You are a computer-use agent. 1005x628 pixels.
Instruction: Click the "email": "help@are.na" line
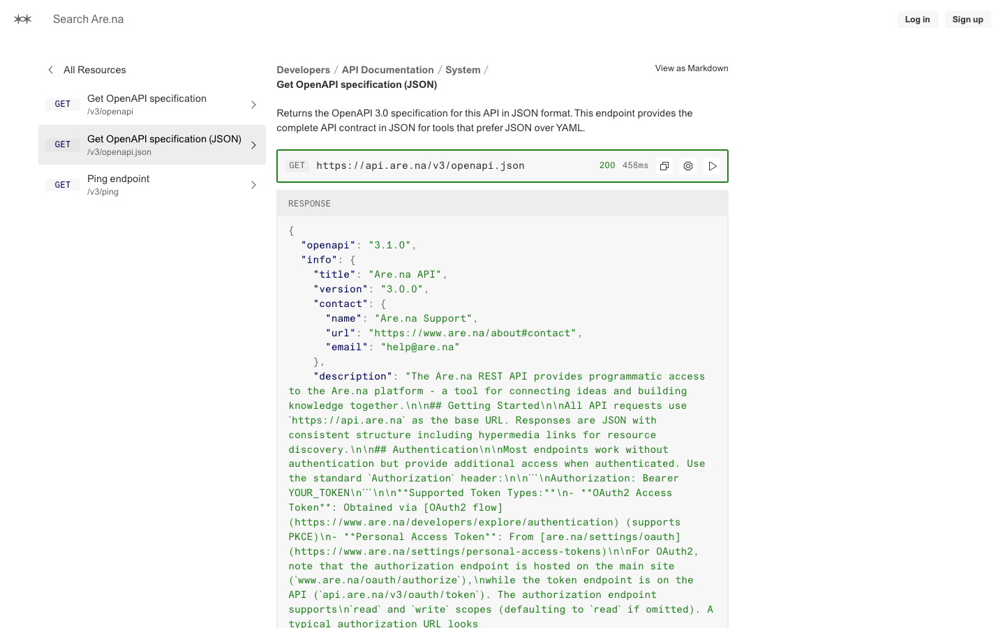click(393, 347)
